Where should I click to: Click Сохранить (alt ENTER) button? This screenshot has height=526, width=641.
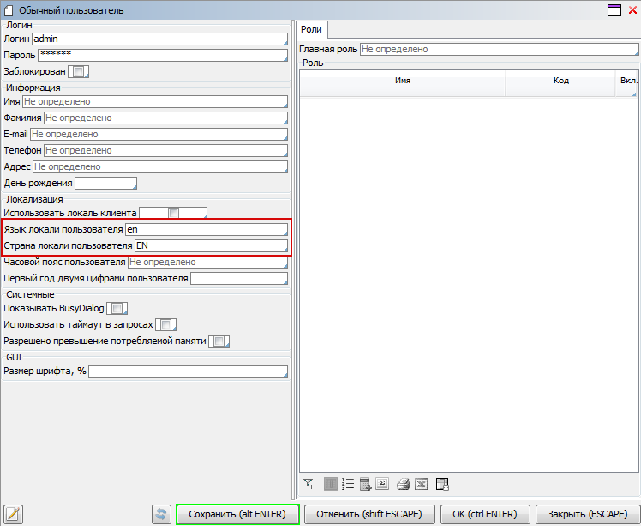click(237, 514)
